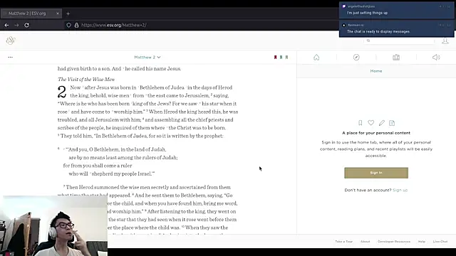Viewport: 456px width, 256px height.
Task: Go back with browser back arrow
Action: tap(6, 26)
